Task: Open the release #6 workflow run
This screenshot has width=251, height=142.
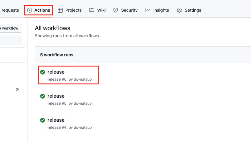Action: 56,72
